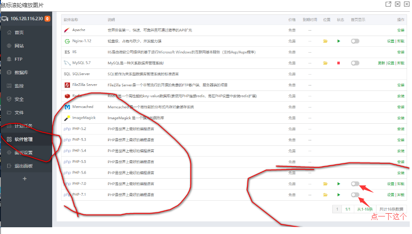The width and height of the screenshot is (412, 234).
Task: Toggle homepage display for PHP-7.0
Action: click(355, 184)
